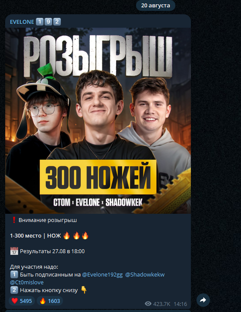Click keycap 1 emoji before Быть подписанным
The width and height of the screenshot is (241, 312).
[14, 275]
